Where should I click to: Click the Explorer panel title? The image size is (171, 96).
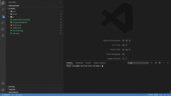pyautogui.click(x=12, y=2)
